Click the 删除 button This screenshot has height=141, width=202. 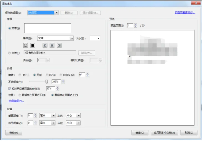click(x=69, y=13)
